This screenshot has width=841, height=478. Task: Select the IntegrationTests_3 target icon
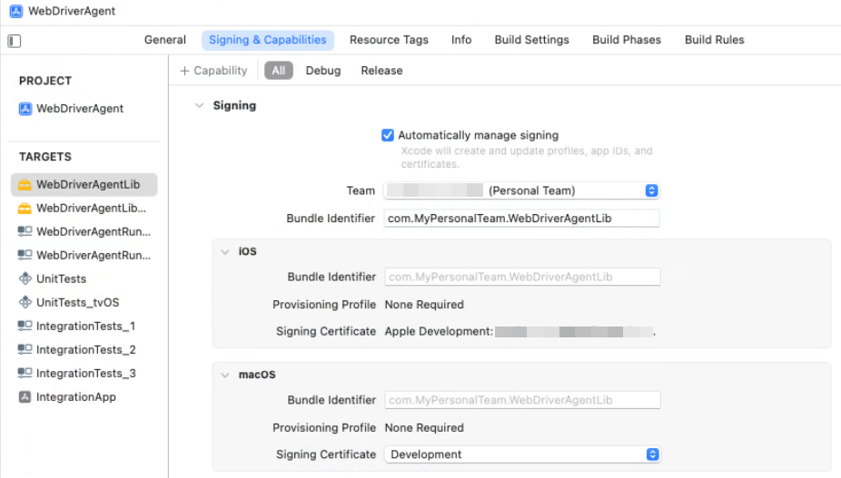tap(25, 374)
